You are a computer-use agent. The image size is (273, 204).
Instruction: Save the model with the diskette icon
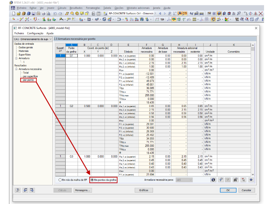(33, 14)
